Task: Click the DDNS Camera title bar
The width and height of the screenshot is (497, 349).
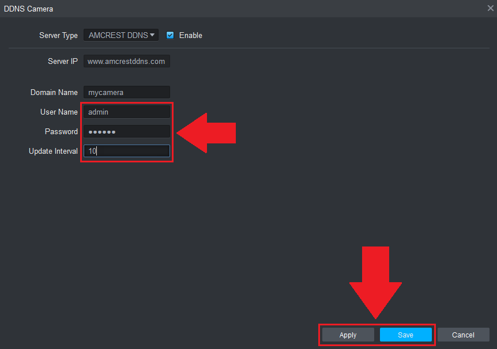Action: 231,9
